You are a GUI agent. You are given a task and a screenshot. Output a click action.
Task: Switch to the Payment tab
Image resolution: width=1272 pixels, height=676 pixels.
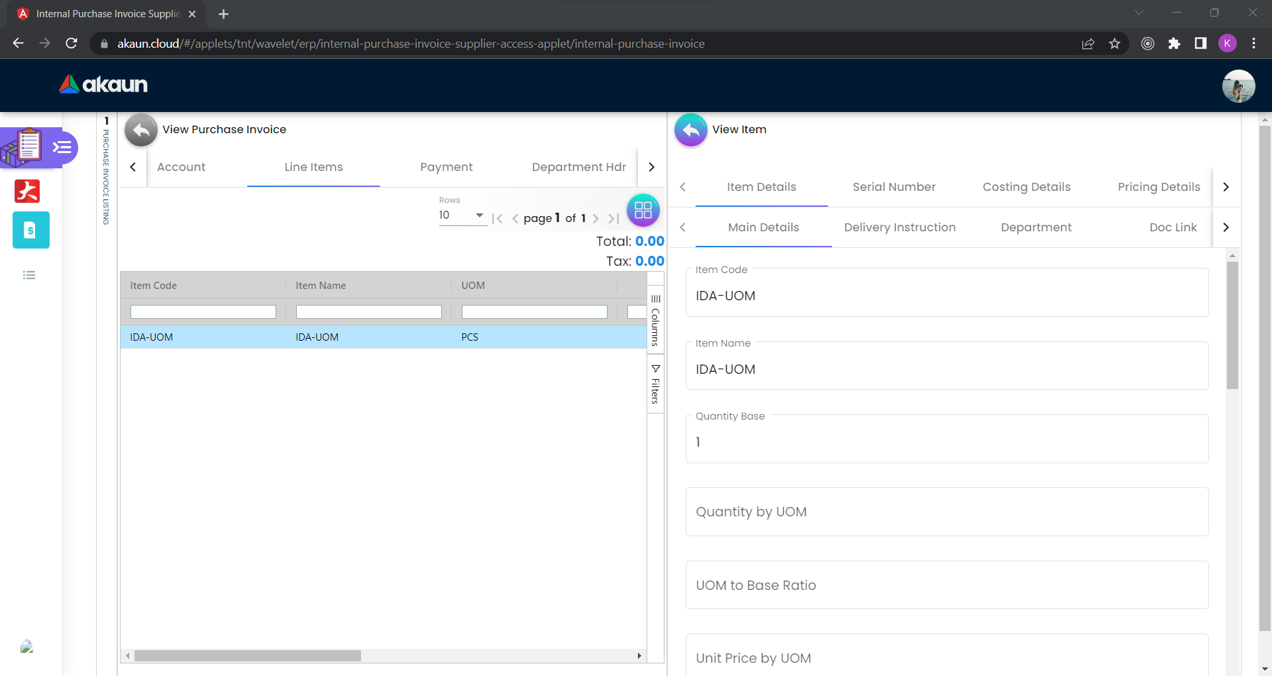[446, 167]
